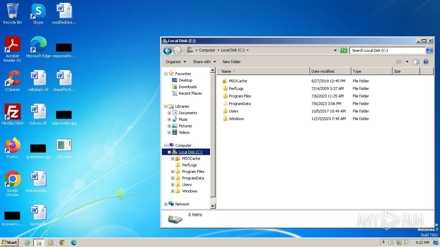
Task: Sort by Date modified column header
Action: 330,71
